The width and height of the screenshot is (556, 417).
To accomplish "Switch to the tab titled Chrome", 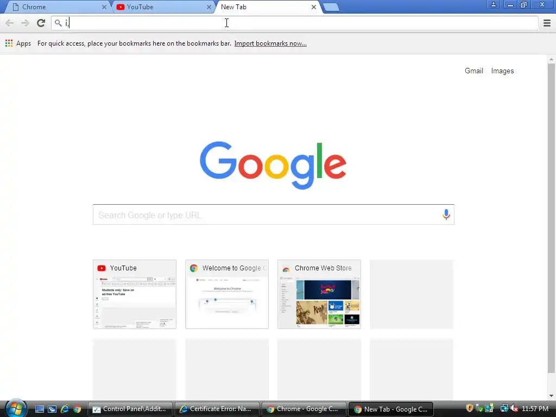I will point(59,7).
